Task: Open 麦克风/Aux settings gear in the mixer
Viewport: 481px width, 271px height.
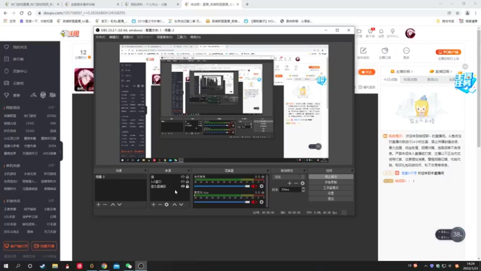Action: point(262,202)
